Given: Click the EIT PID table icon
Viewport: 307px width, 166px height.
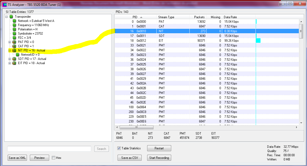Looking at the screenshot, I should [14, 63].
